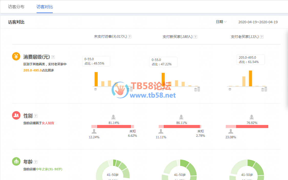Click the 6.62% unknown gender value
The image size is (288, 180).
[x=132, y=136]
